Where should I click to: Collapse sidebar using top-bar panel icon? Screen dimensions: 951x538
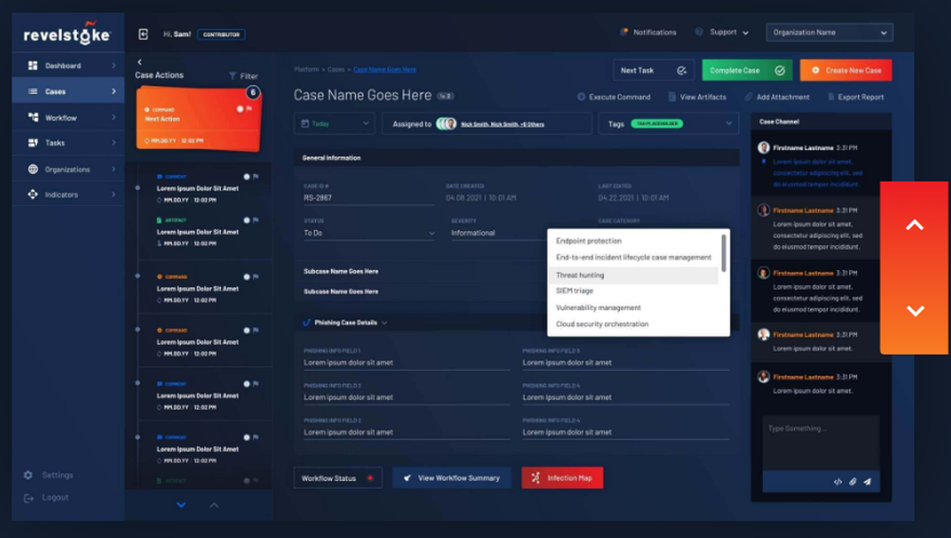144,34
